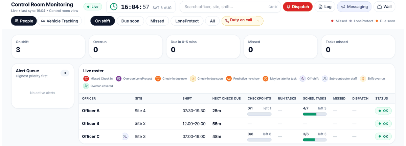This screenshot has width=406, height=146.
Task: Open the Wall view button
Action: pos(384,7)
